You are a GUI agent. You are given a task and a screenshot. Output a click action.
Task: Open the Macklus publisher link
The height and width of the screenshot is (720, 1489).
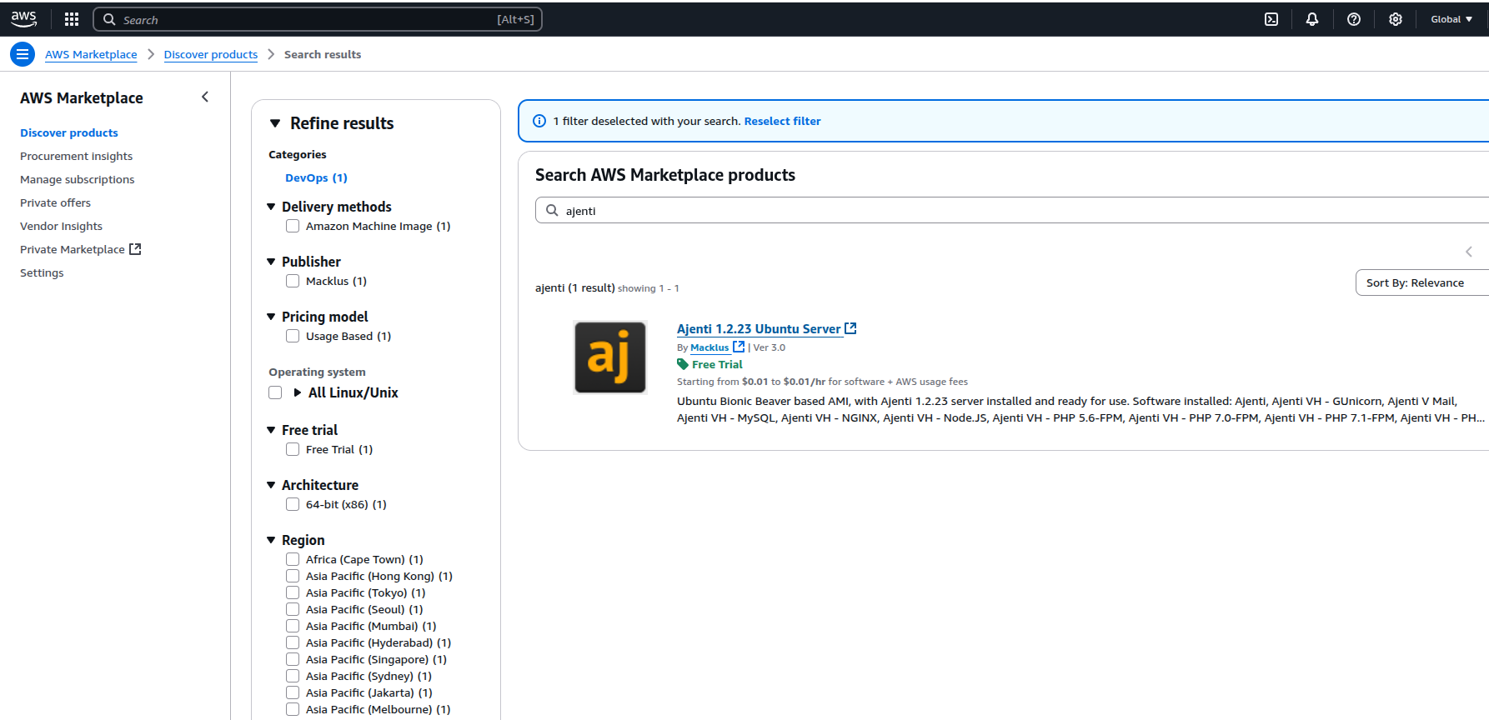tap(709, 347)
